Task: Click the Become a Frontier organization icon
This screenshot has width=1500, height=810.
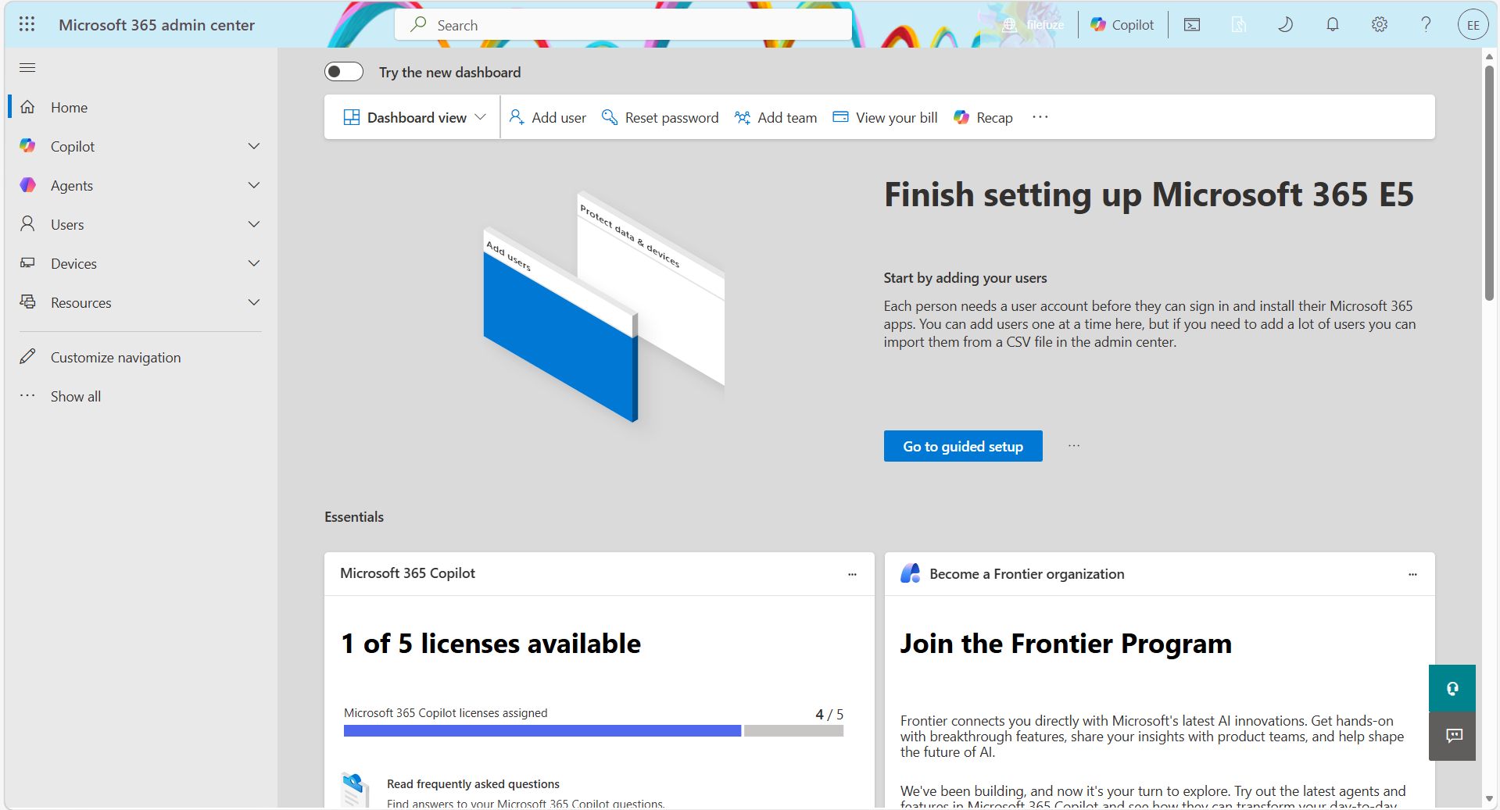Action: click(910, 573)
